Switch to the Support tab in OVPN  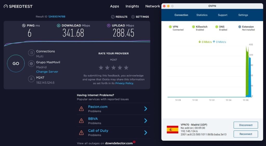(223, 15)
